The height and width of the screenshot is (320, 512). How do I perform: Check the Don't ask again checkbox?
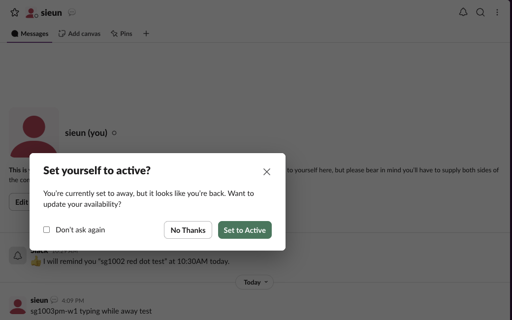(x=47, y=230)
